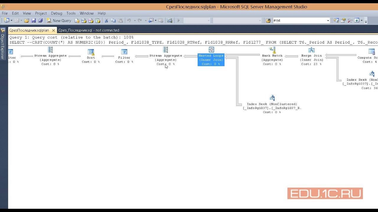Click the New Query button
This screenshot has height=212, width=378.
(x=59, y=21)
